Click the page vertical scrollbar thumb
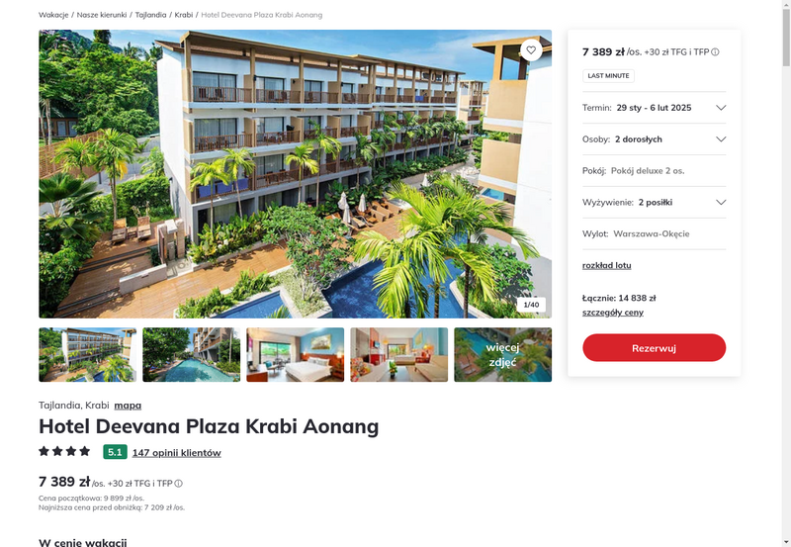Viewport: 791px width, 547px height. (786, 38)
